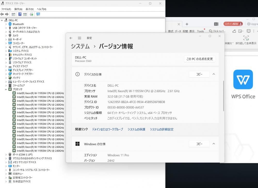Select the product ID 00330-80000-00000-AA537 text
258x188 pixels.
coord(126,107)
